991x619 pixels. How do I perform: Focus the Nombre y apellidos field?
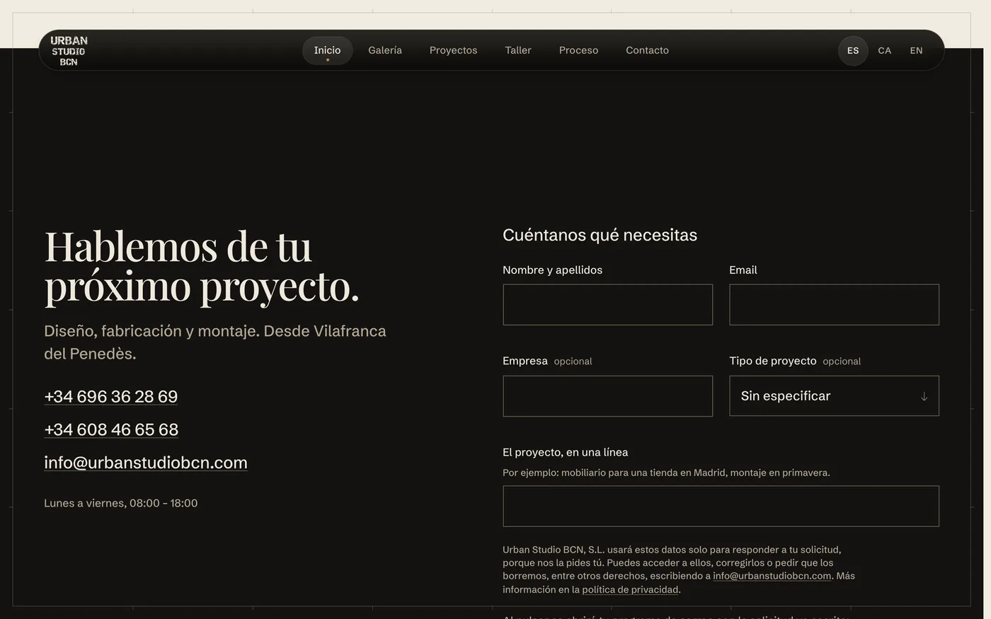[607, 305]
